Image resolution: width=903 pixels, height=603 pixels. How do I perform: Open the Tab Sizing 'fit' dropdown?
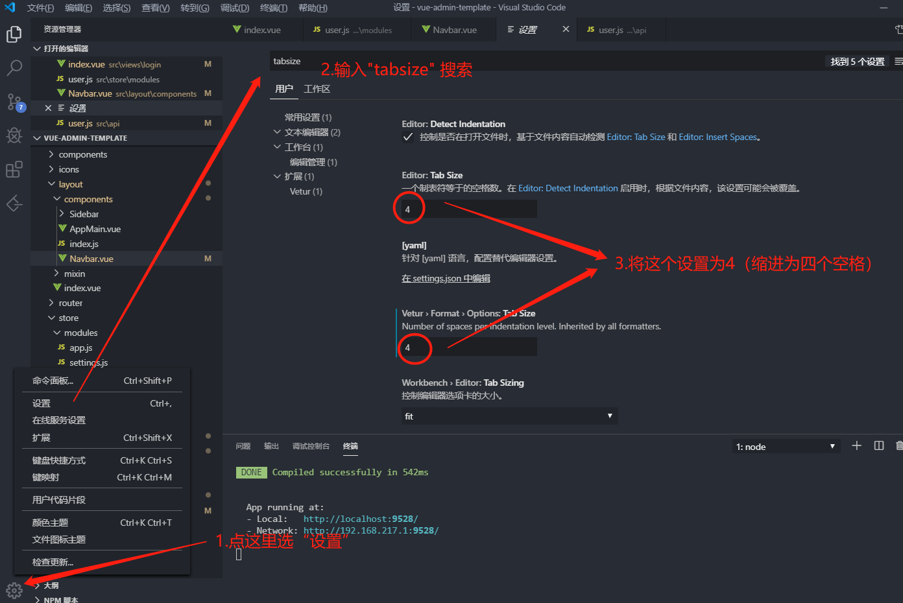click(510, 416)
